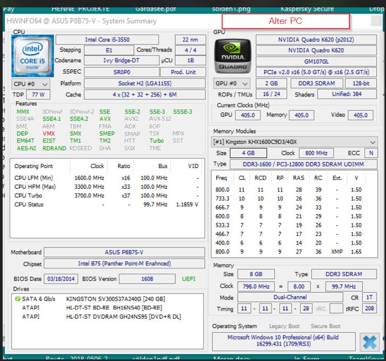This screenshot has height=361, width=386.
Task: Select the HL-DT-ST DVDRAM GH24NS95 drive
Action: coord(108,316)
